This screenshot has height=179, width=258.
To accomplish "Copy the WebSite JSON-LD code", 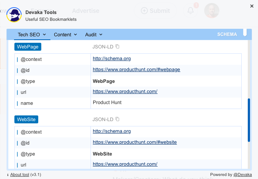I will (x=117, y=119).
